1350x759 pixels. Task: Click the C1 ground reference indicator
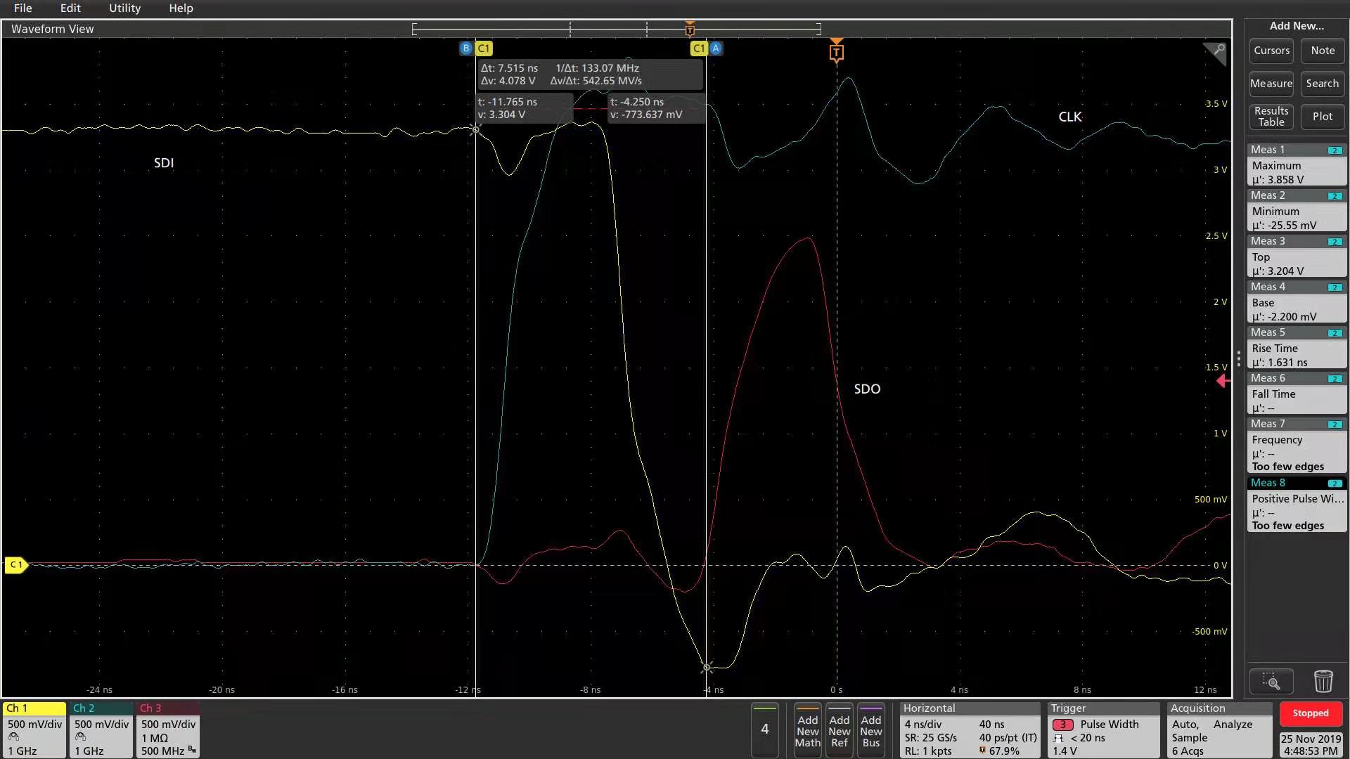pos(15,565)
